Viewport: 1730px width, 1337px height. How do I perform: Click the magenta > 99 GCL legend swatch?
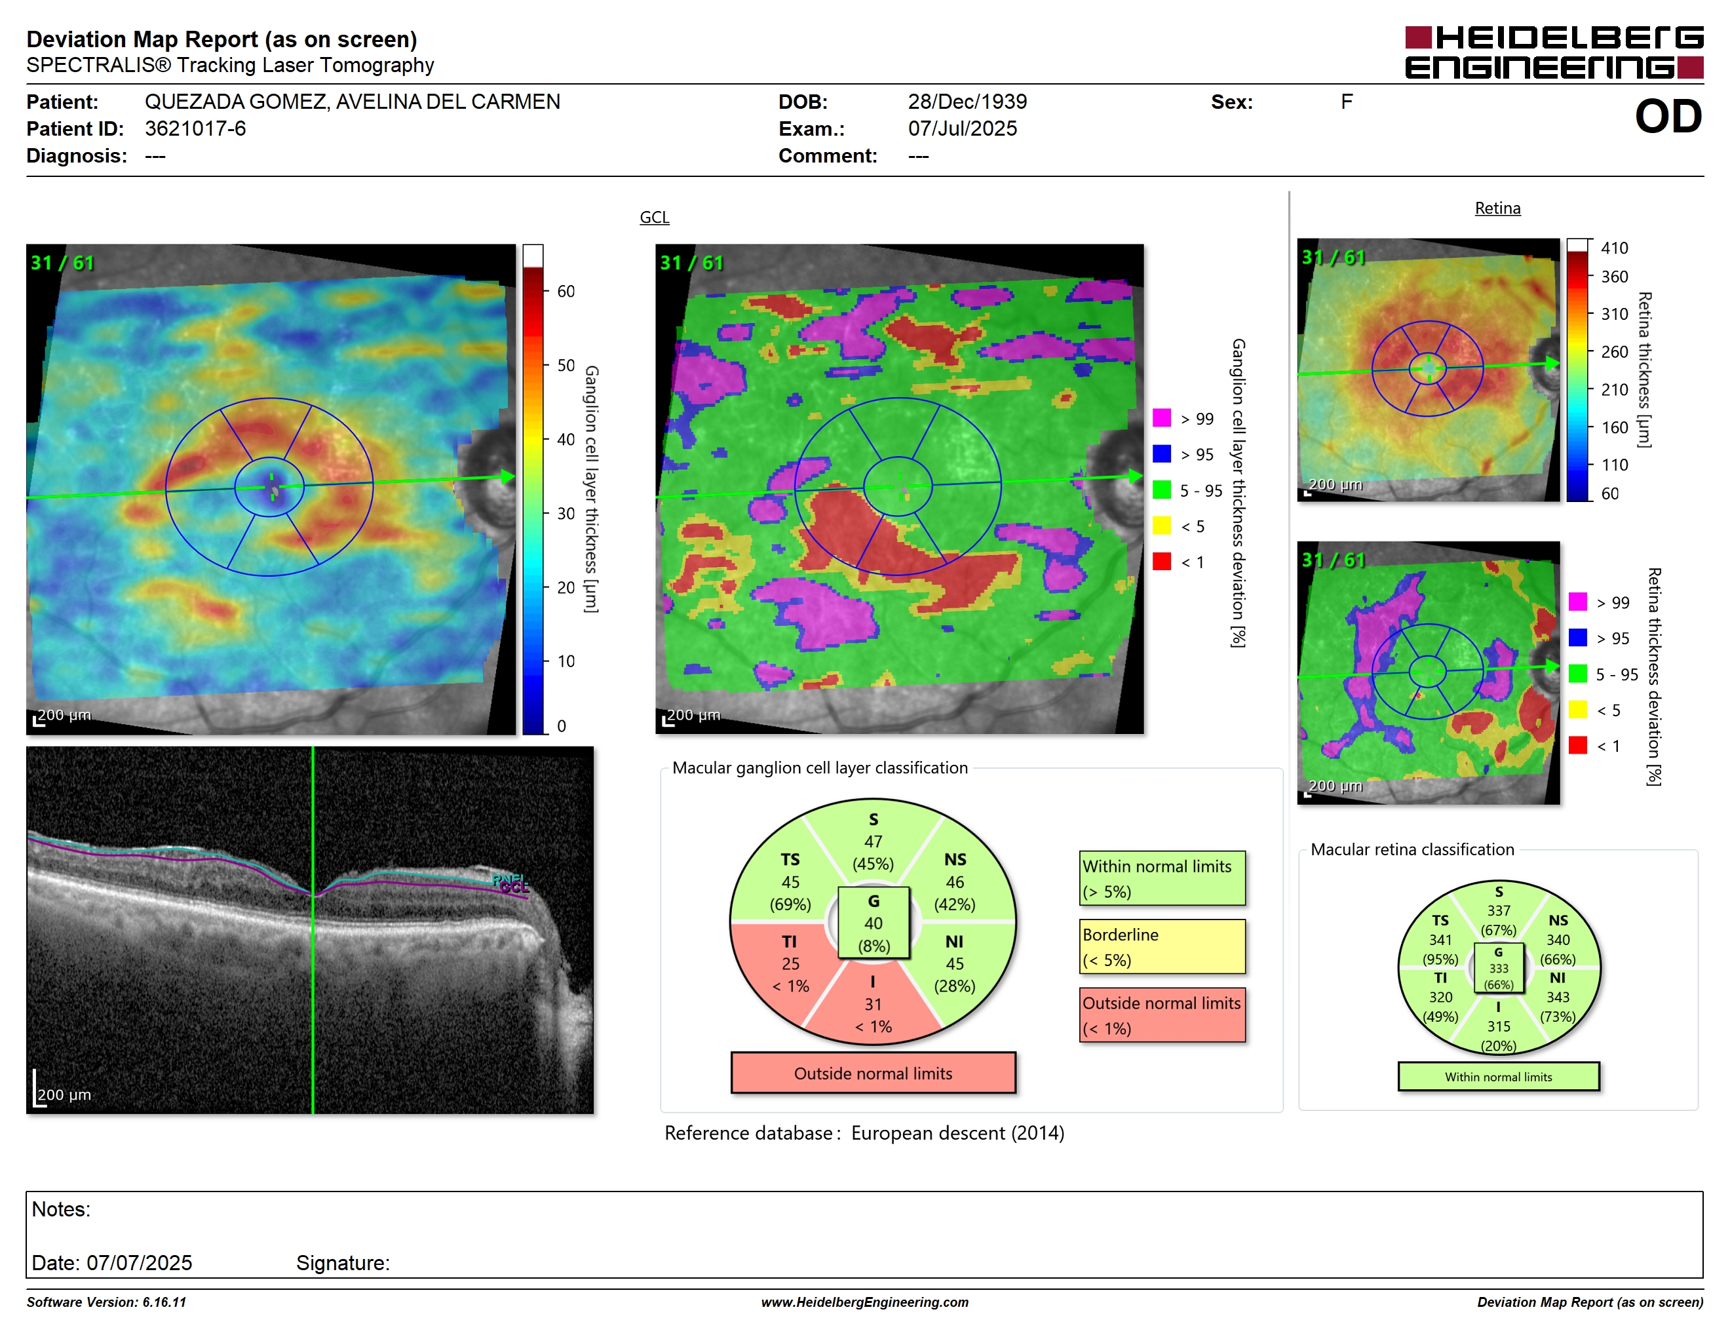click(1161, 418)
